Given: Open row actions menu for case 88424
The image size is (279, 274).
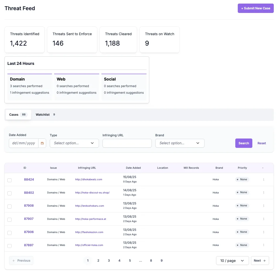Looking at the screenshot, I should tap(264, 179).
